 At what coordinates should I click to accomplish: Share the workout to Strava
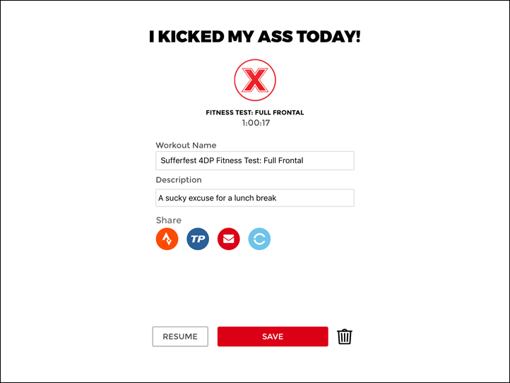point(167,239)
